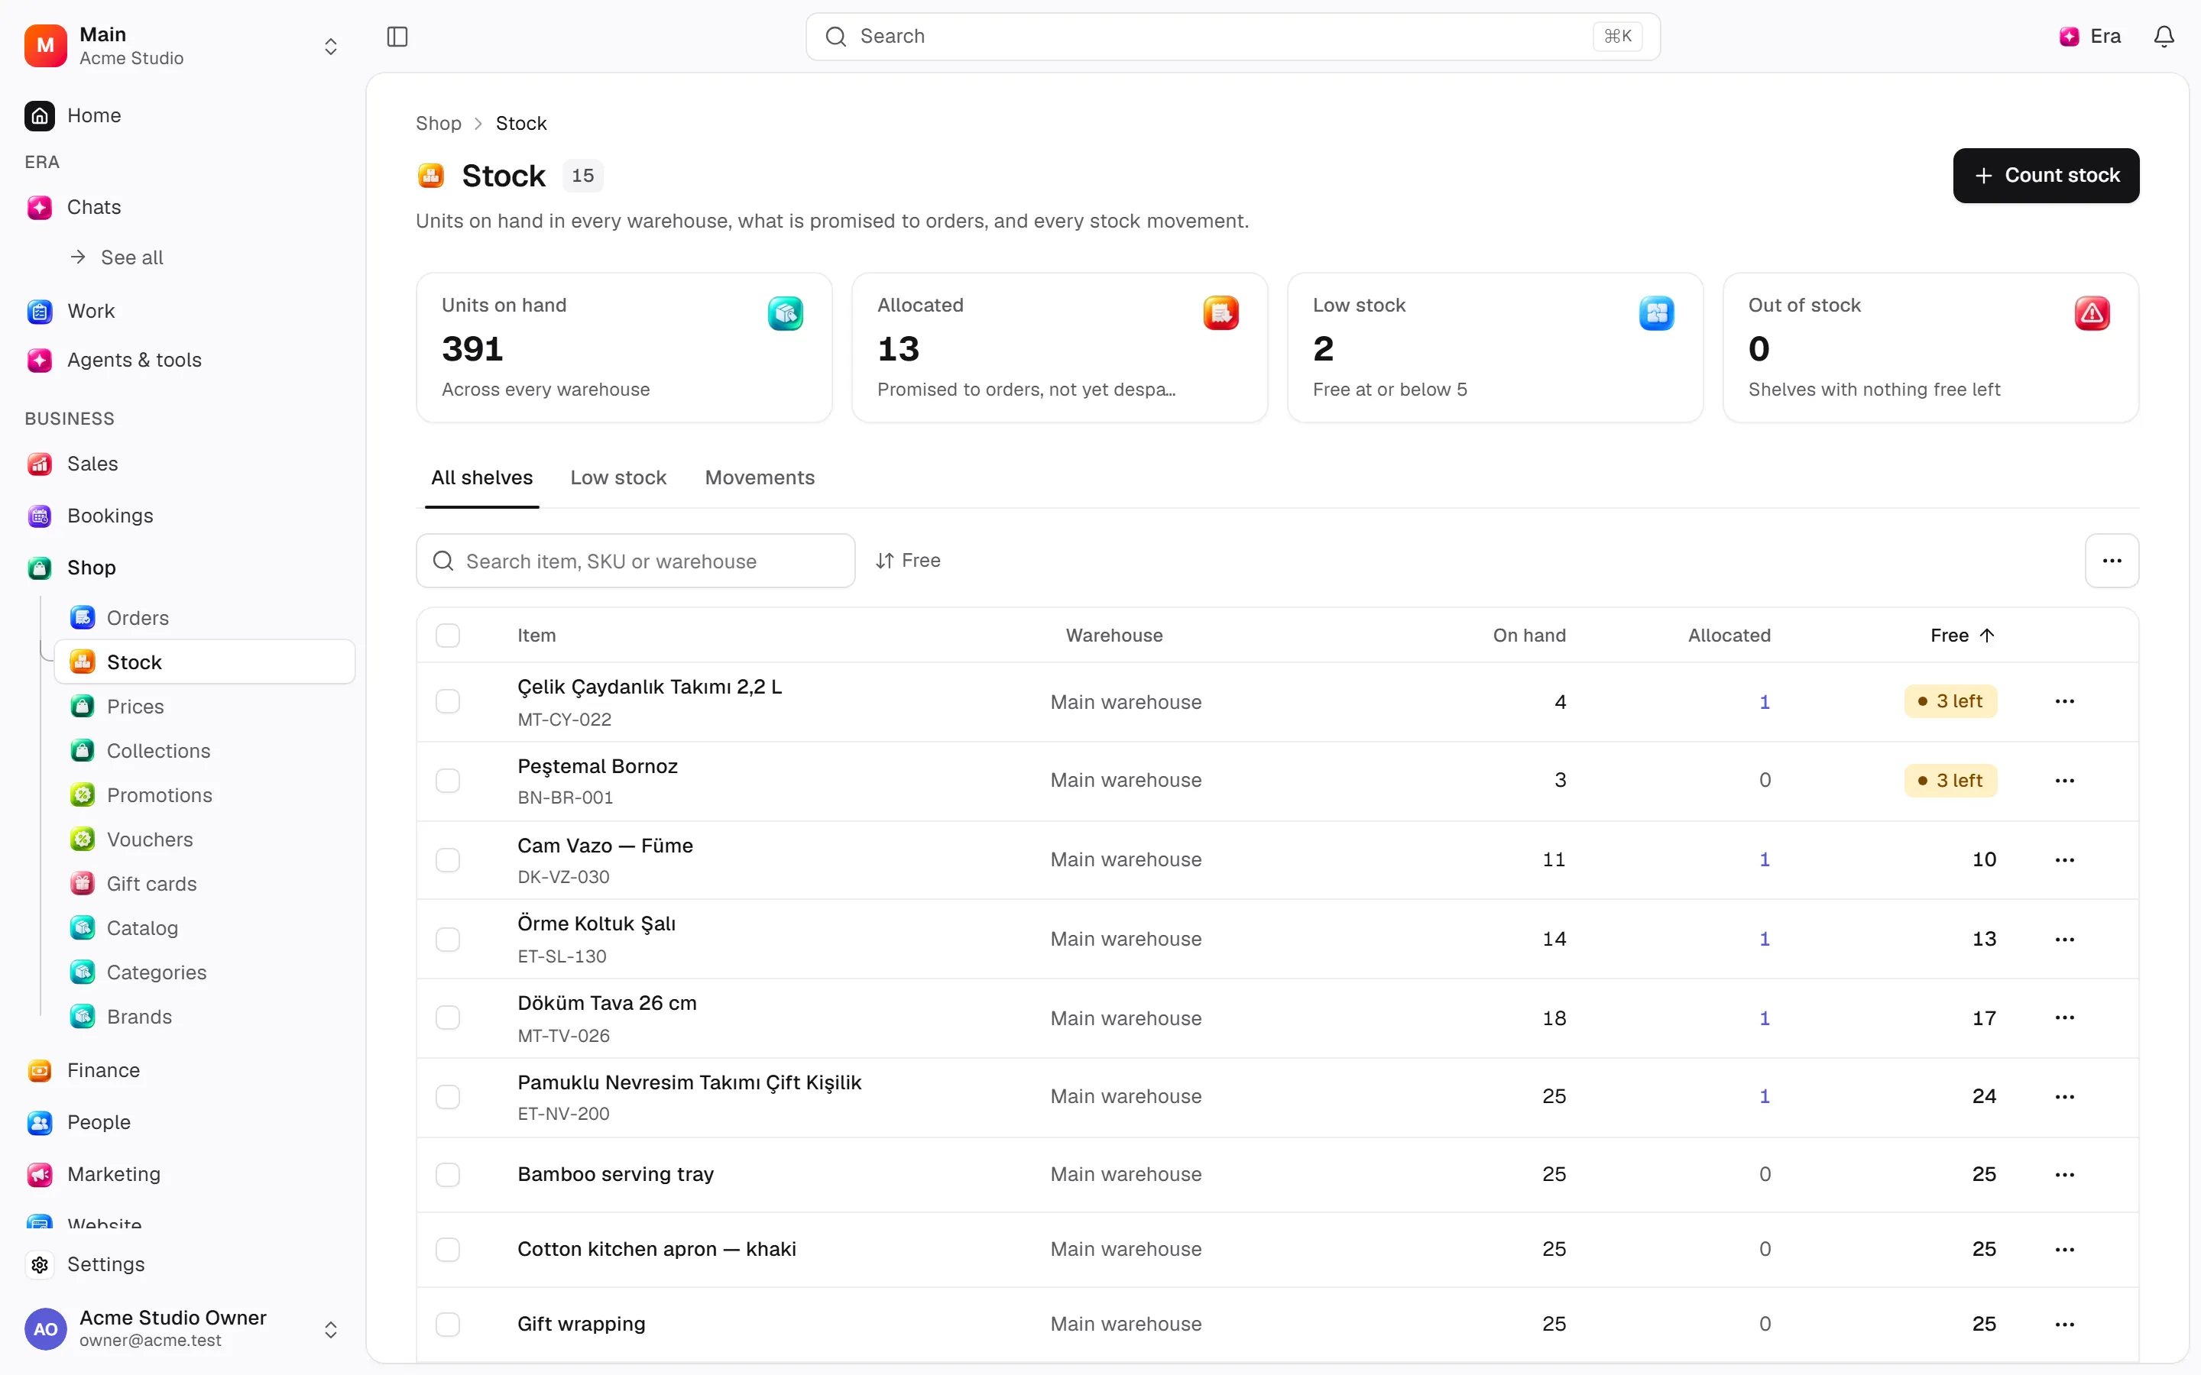Click the Count stock button

[2045, 176]
